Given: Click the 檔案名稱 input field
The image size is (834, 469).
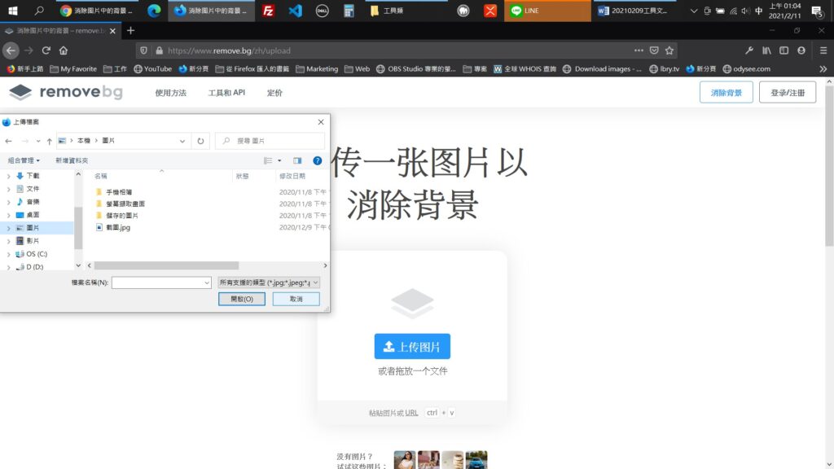Looking at the screenshot, I should tap(161, 283).
